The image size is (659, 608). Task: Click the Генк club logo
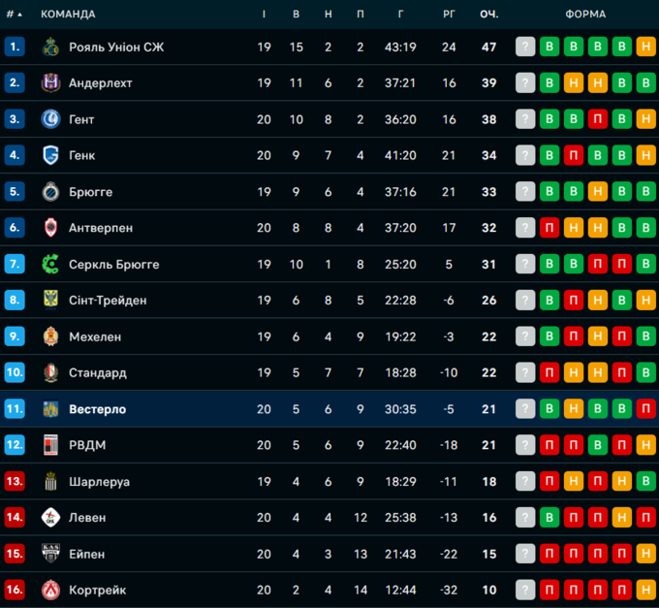point(51,155)
